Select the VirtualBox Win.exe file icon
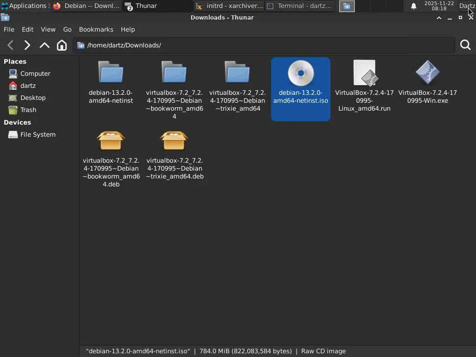 pyautogui.click(x=428, y=72)
